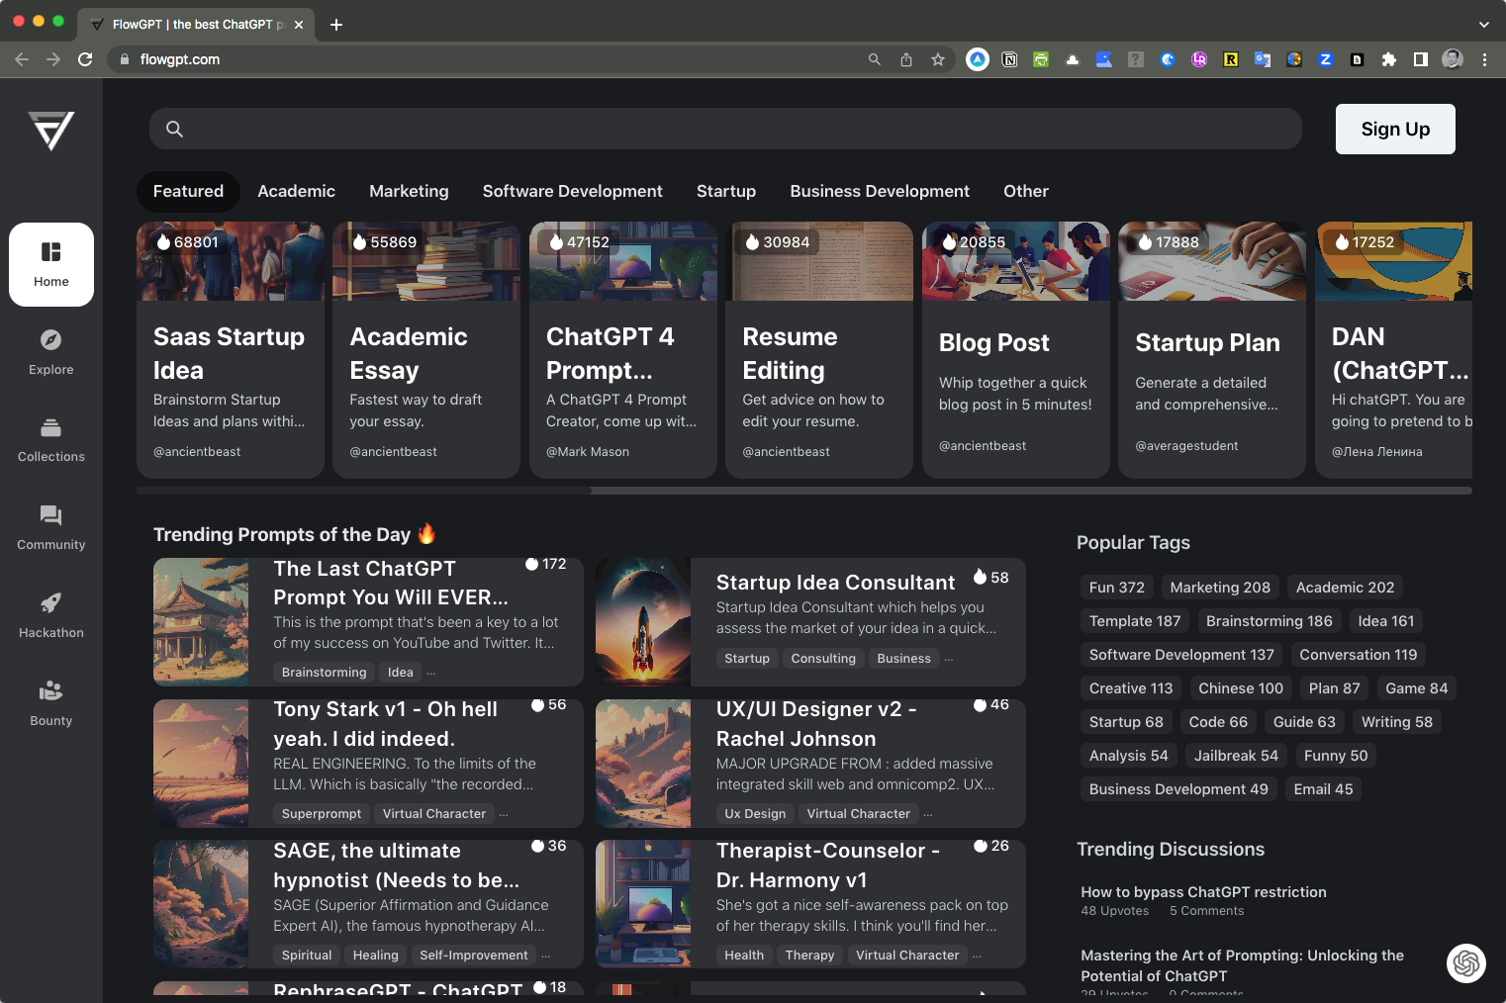
Task: Reload the page with refresh icon
Action: coord(85,59)
